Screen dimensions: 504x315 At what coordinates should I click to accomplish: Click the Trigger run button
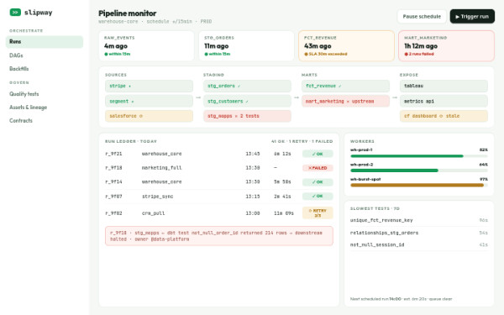pyautogui.click(x=472, y=17)
